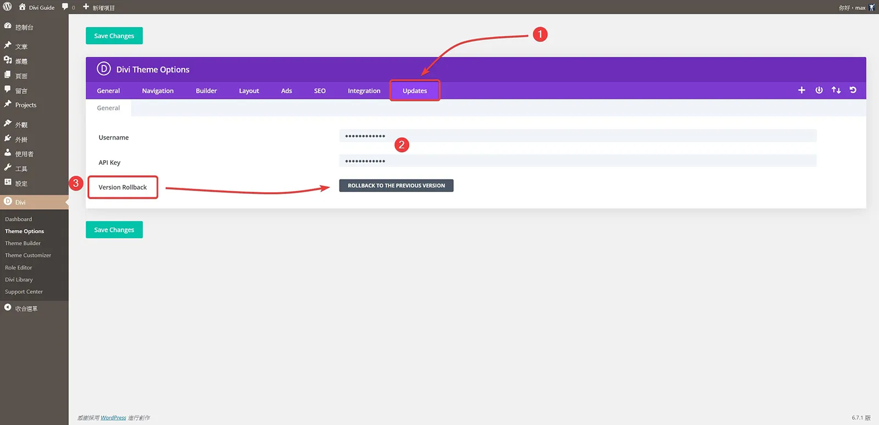This screenshot has width=879, height=425.
Task: Click the Users person icon
Action: pyautogui.click(x=8, y=153)
